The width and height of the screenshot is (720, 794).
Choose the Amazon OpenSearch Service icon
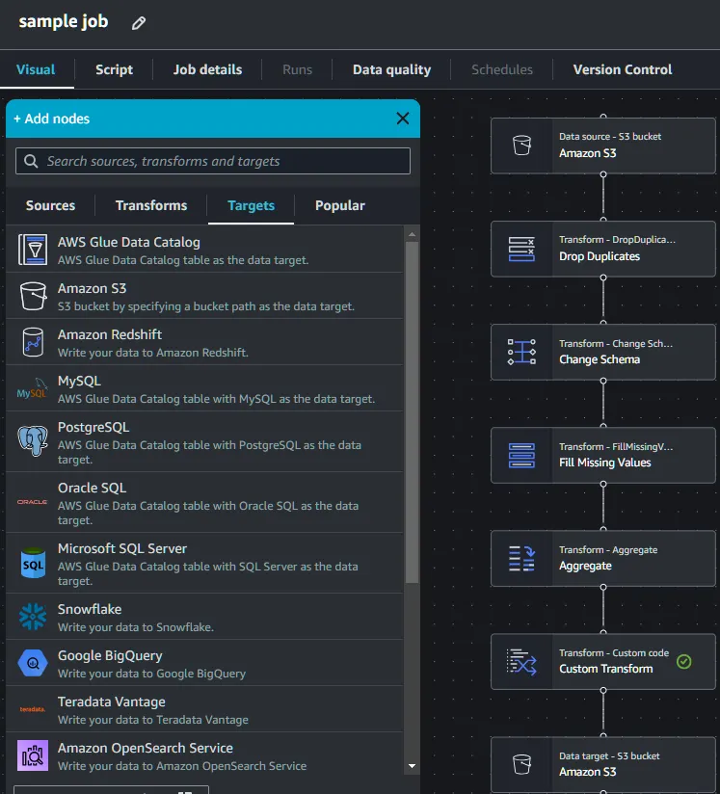[x=33, y=755]
